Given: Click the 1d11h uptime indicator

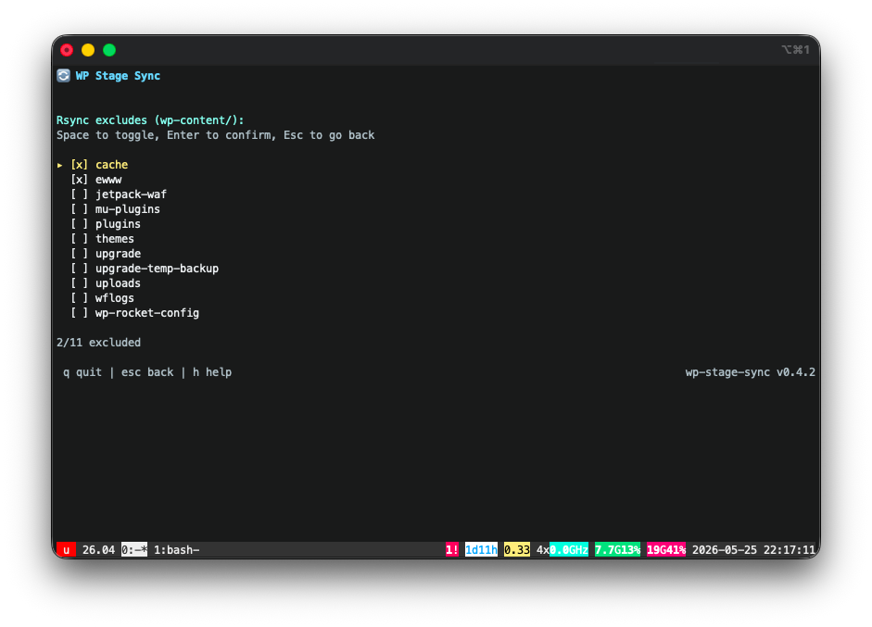Looking at the screenshot, I should click(481, 550).
